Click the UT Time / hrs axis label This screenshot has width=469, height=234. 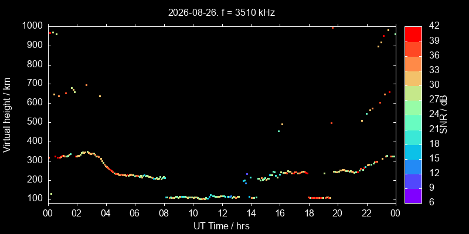pyautogui.click(x=222, y=226)
